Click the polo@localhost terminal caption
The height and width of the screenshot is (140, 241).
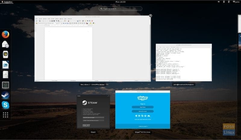184,85
